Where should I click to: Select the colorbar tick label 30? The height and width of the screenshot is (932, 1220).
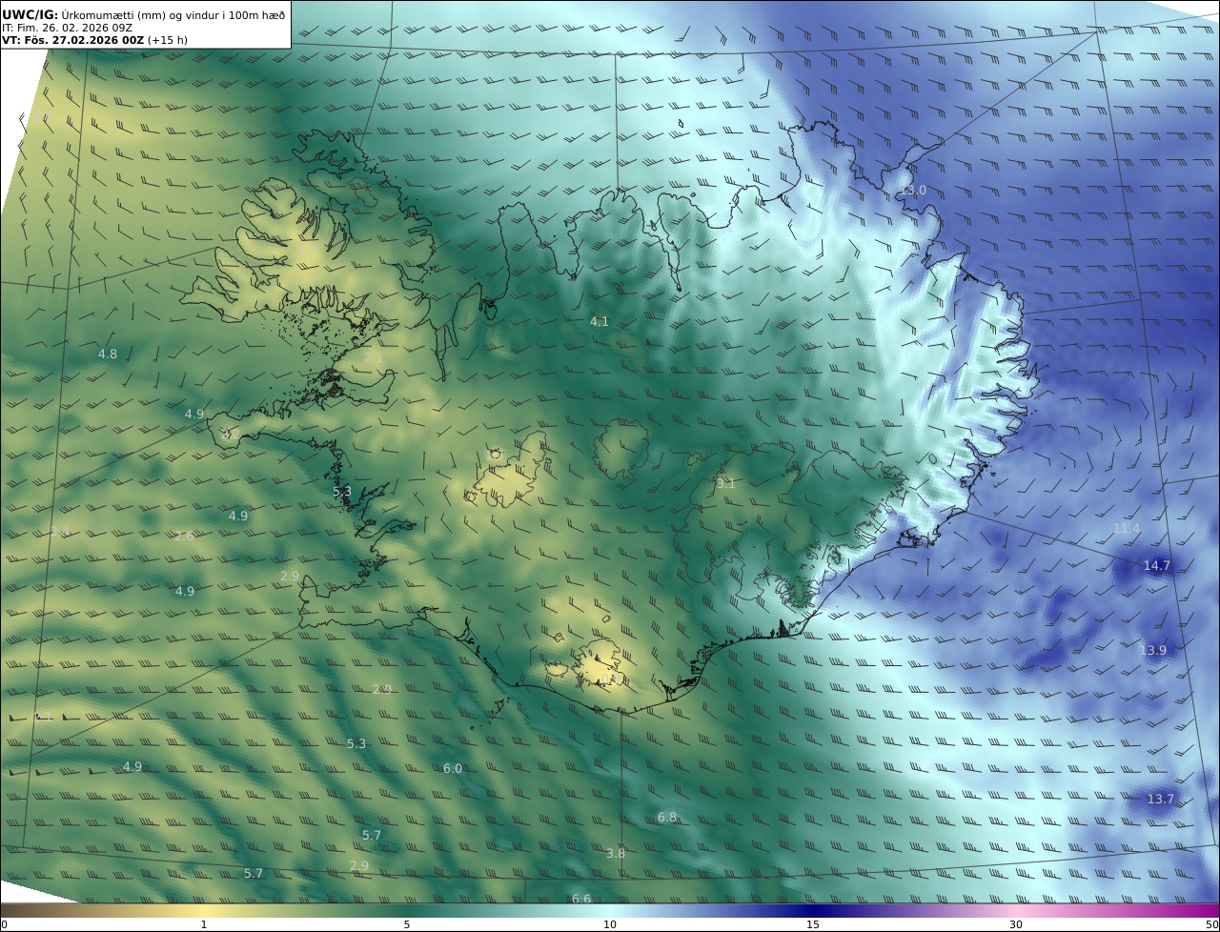coord(1016,924)
